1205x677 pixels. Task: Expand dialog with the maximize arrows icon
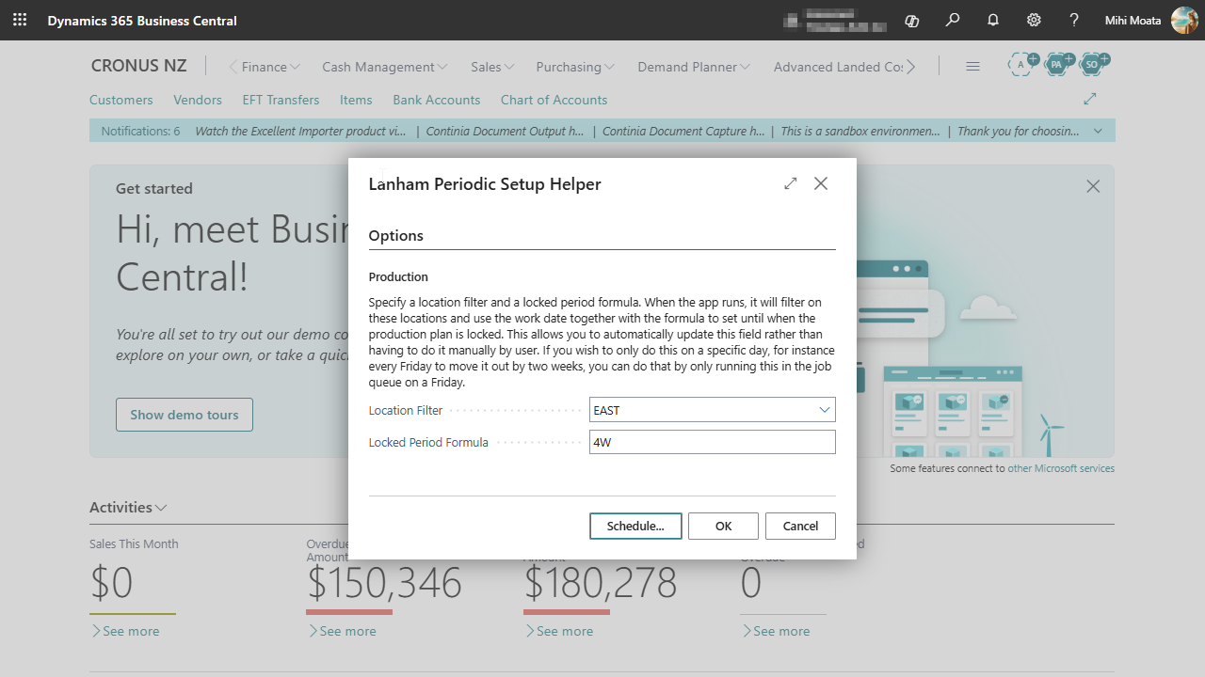[791, 183]
